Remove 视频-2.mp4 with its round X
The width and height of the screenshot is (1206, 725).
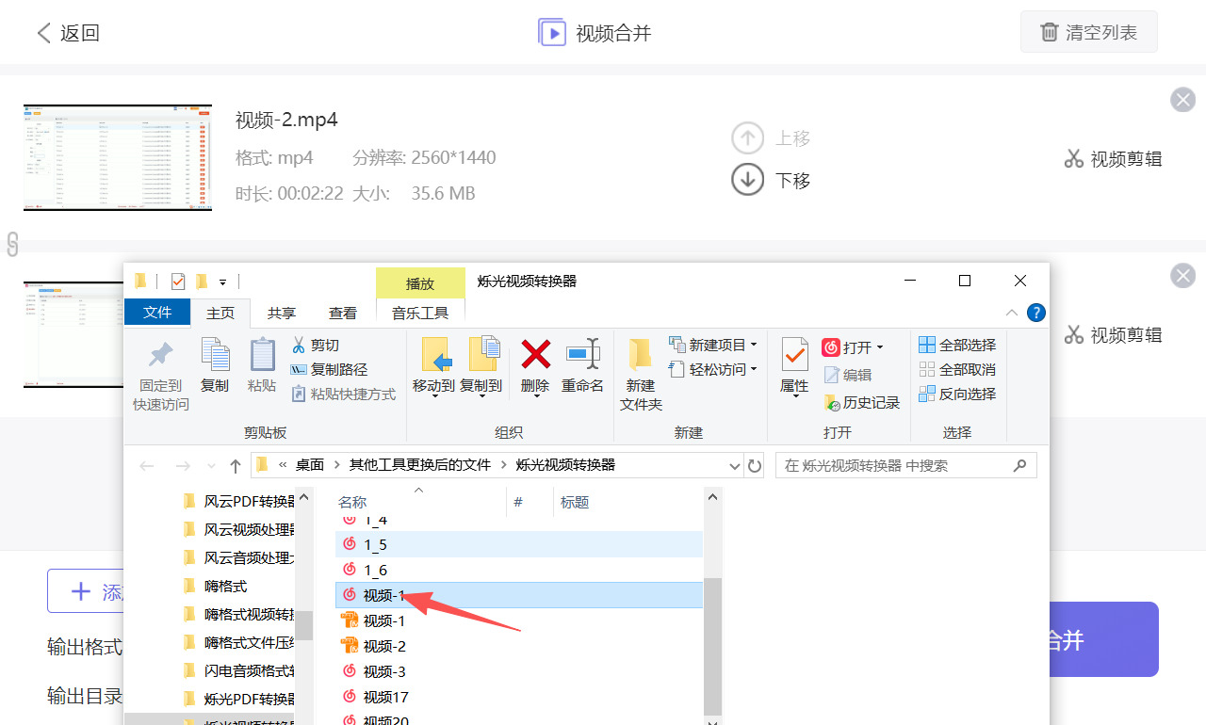(1182, 100)
